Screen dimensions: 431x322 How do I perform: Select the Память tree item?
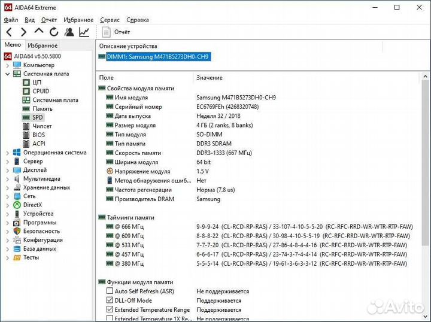click(38, 109)
